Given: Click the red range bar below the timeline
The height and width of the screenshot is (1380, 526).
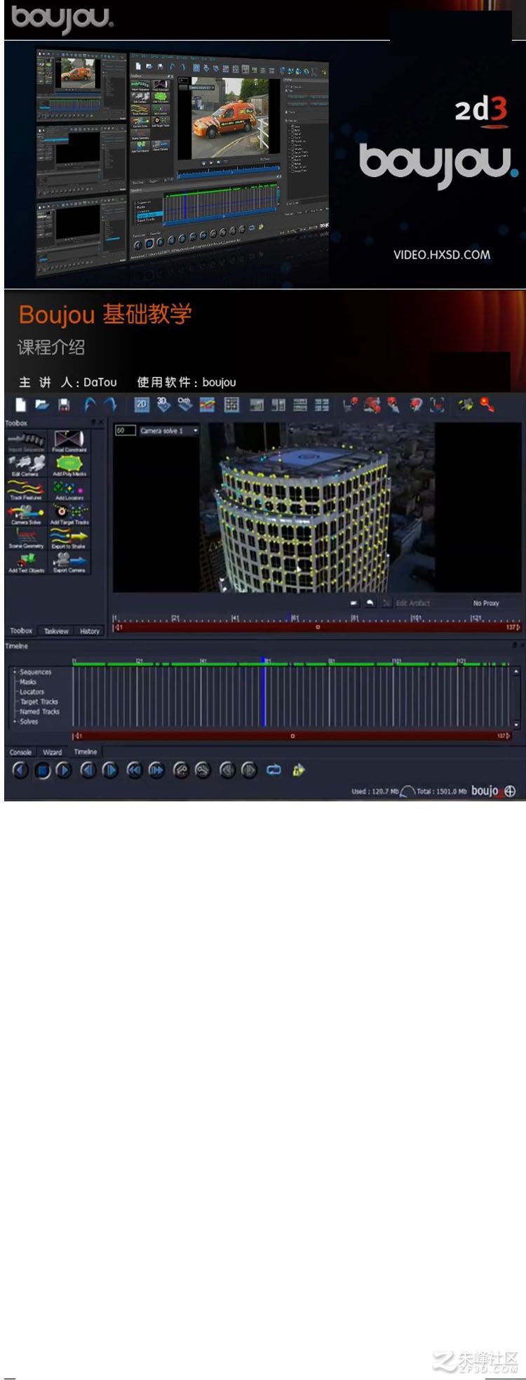Looking at the screenshot, I should pyautogui.click(x=292, y=736).
